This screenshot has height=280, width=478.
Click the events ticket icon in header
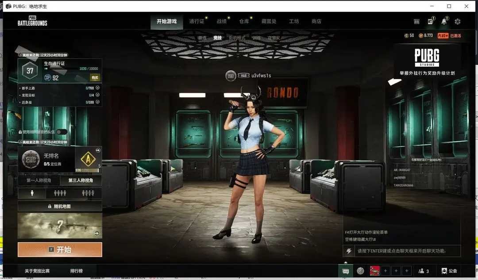click(417, 22)
